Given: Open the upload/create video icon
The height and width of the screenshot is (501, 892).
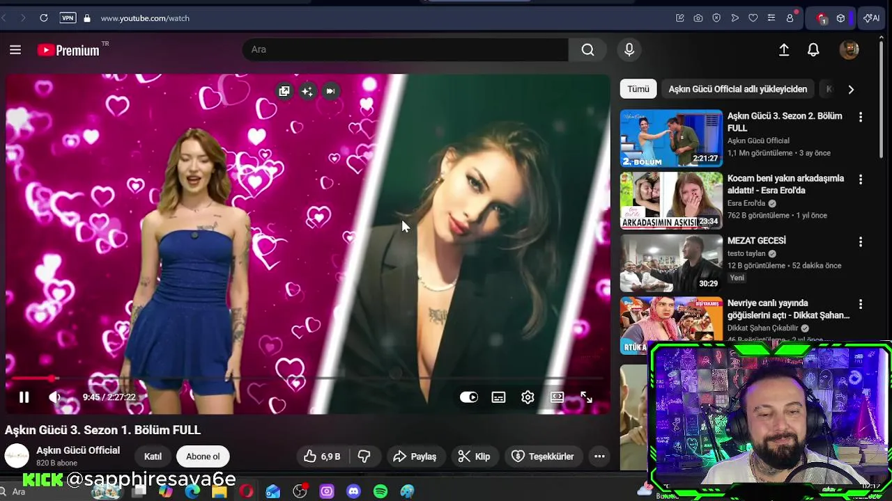Looking at the screenshot, I should point(784,50).
